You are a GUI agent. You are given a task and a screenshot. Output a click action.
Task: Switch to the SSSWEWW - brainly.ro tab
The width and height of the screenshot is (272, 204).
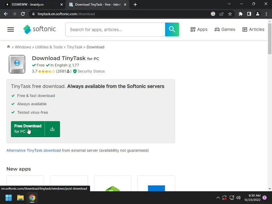(x=32, y=5)
